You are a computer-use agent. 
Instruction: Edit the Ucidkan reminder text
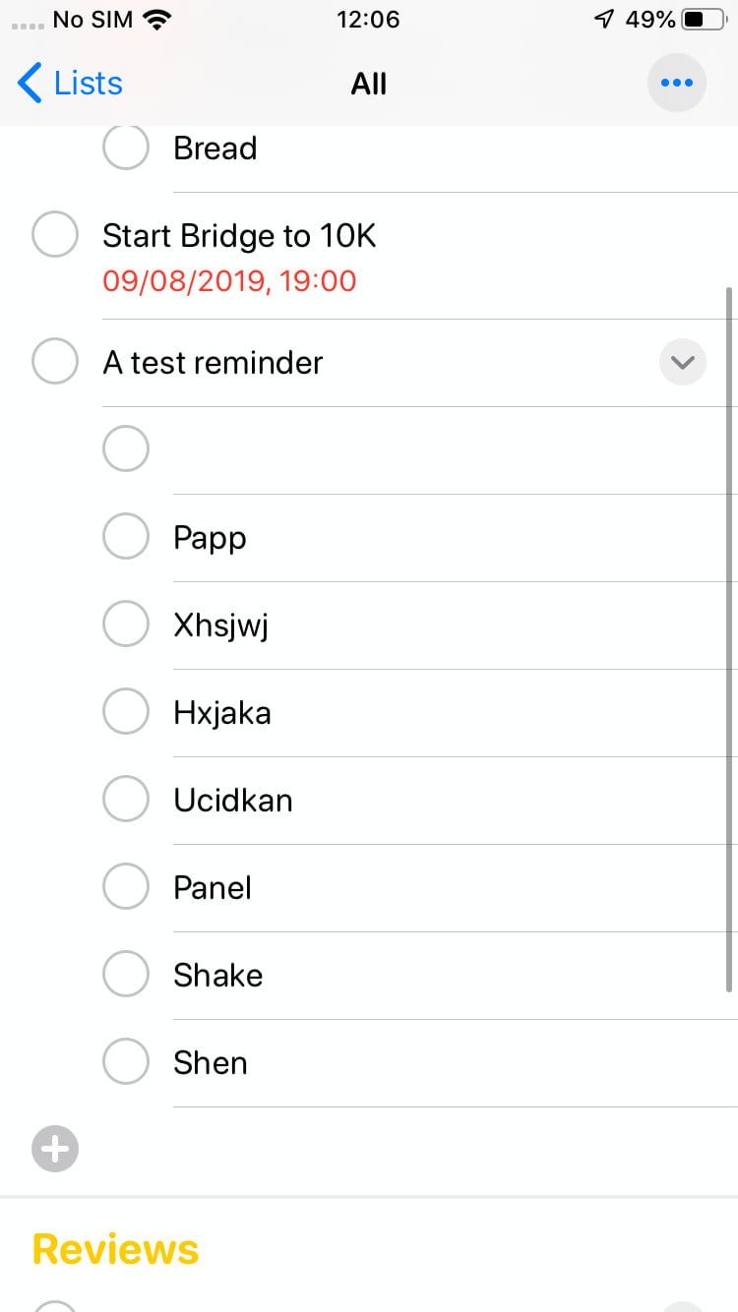[x=233, y=800]
